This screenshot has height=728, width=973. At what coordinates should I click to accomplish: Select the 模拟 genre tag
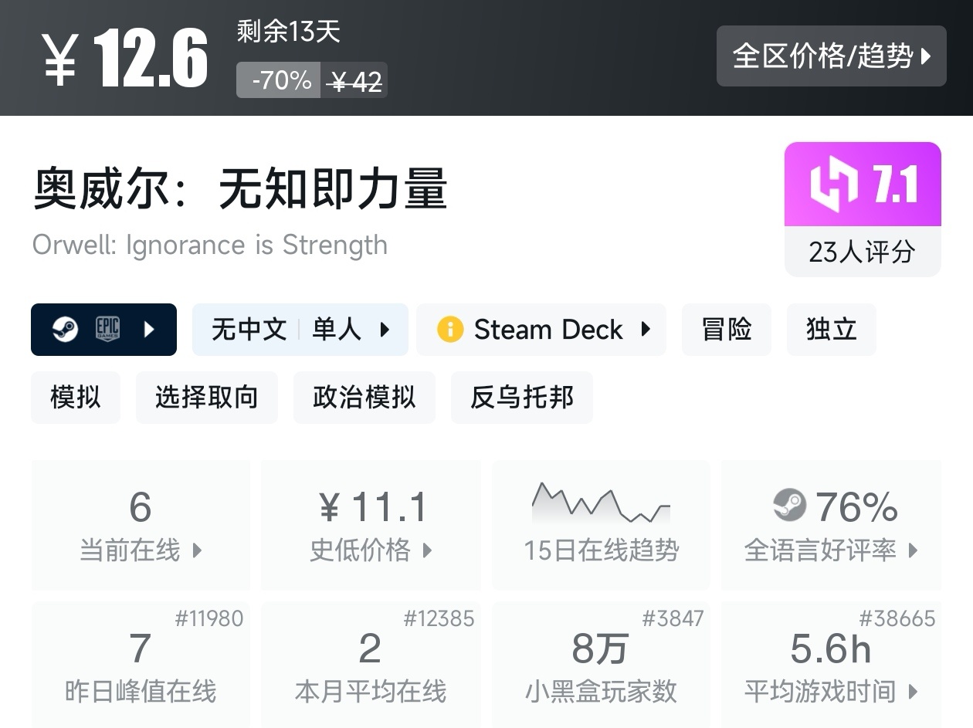click(x=76, y=398)
